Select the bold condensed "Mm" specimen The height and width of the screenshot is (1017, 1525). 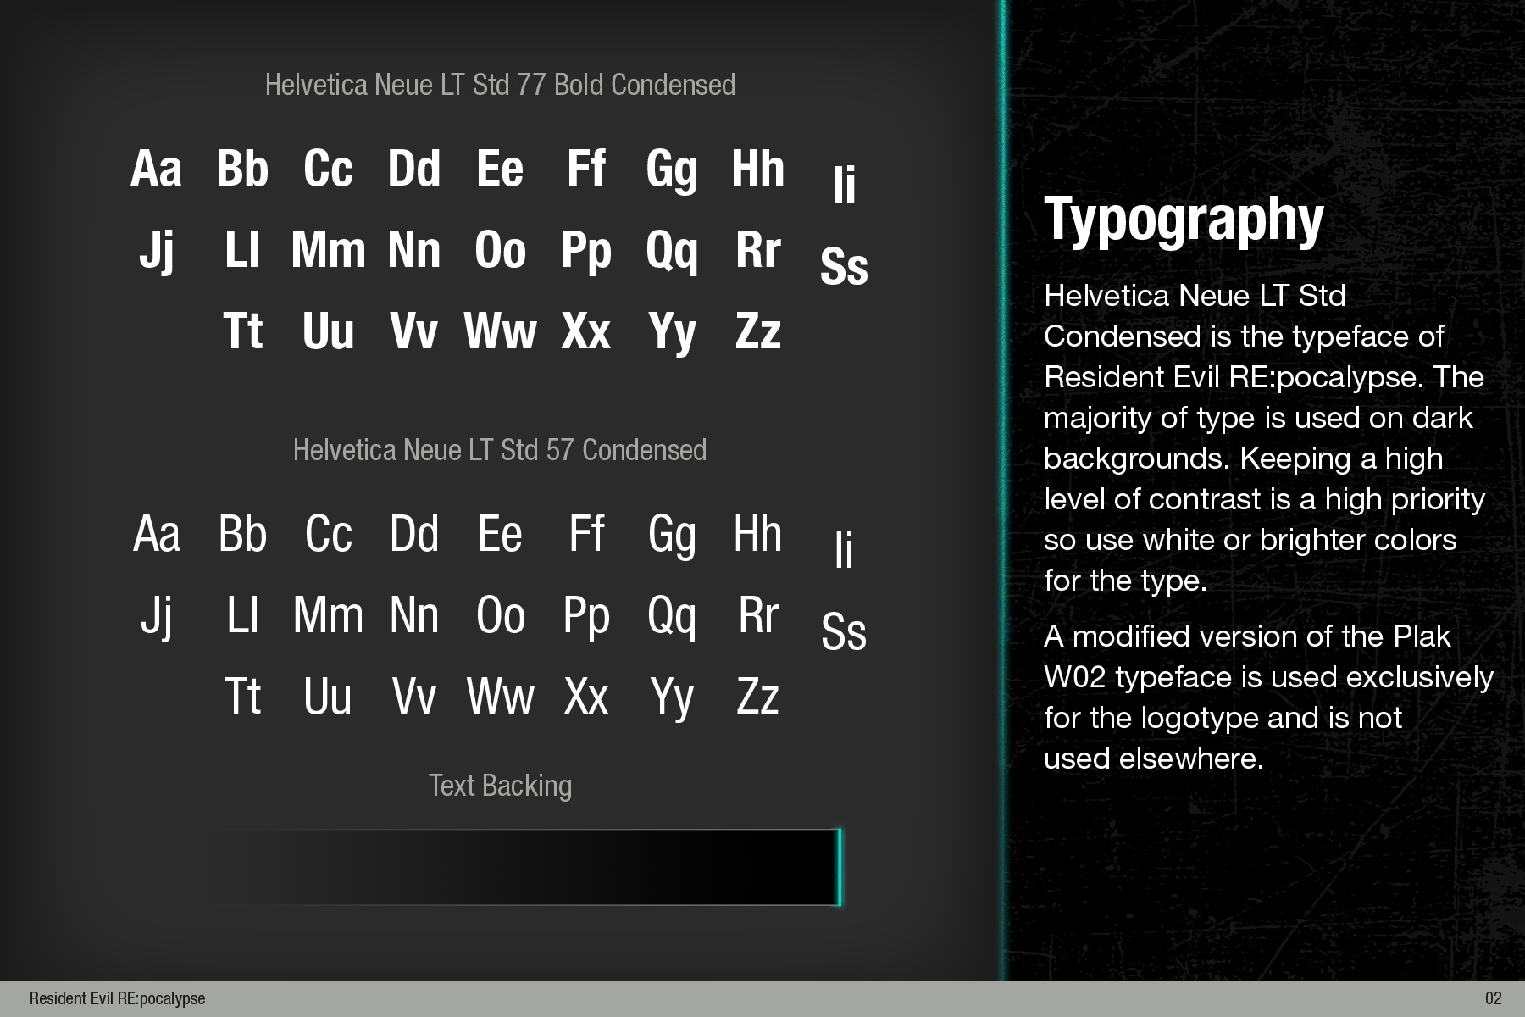(x=328, y=249)
